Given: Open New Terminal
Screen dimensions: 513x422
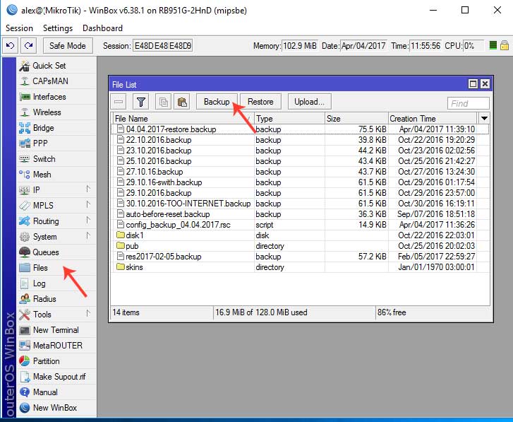Looking at the screenshot, I should [x=56, y=330].
